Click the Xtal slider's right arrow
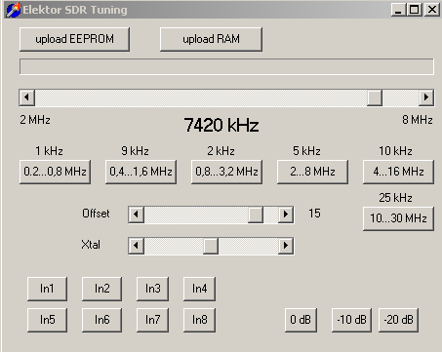This screenshot has width=442, height=352. 286,246
